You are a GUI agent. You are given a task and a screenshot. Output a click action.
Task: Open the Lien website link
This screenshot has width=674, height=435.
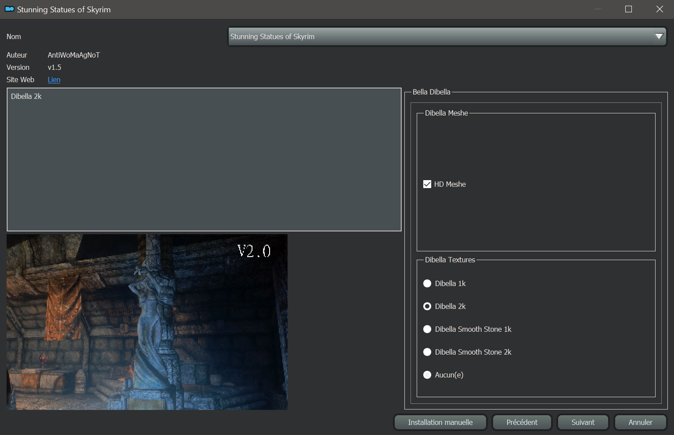(54, 80)
